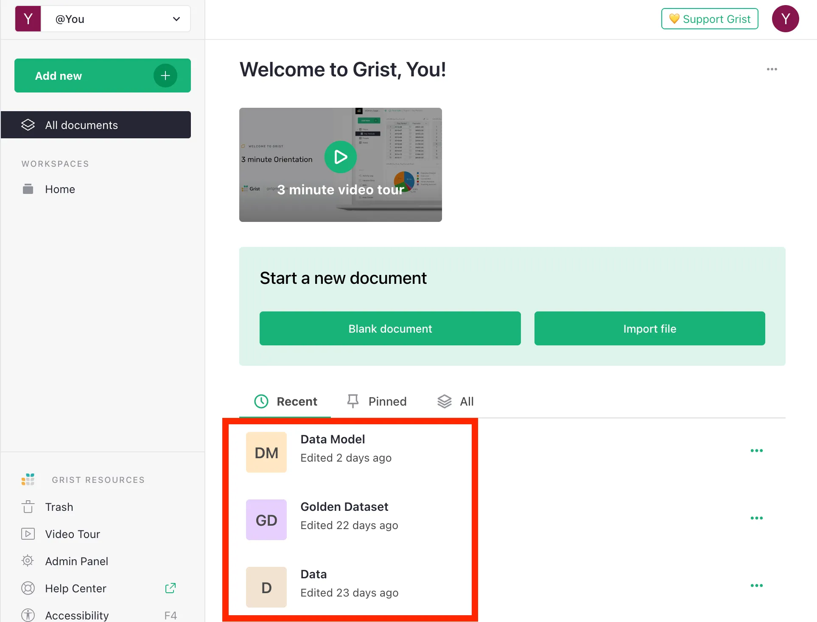Click the D document icon

(x=266, y=587)
